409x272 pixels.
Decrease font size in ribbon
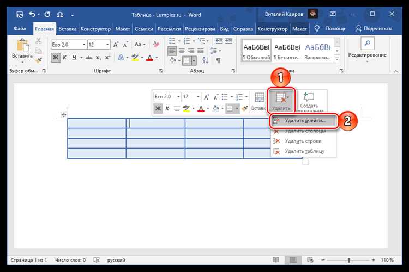[x=125, y=45]
